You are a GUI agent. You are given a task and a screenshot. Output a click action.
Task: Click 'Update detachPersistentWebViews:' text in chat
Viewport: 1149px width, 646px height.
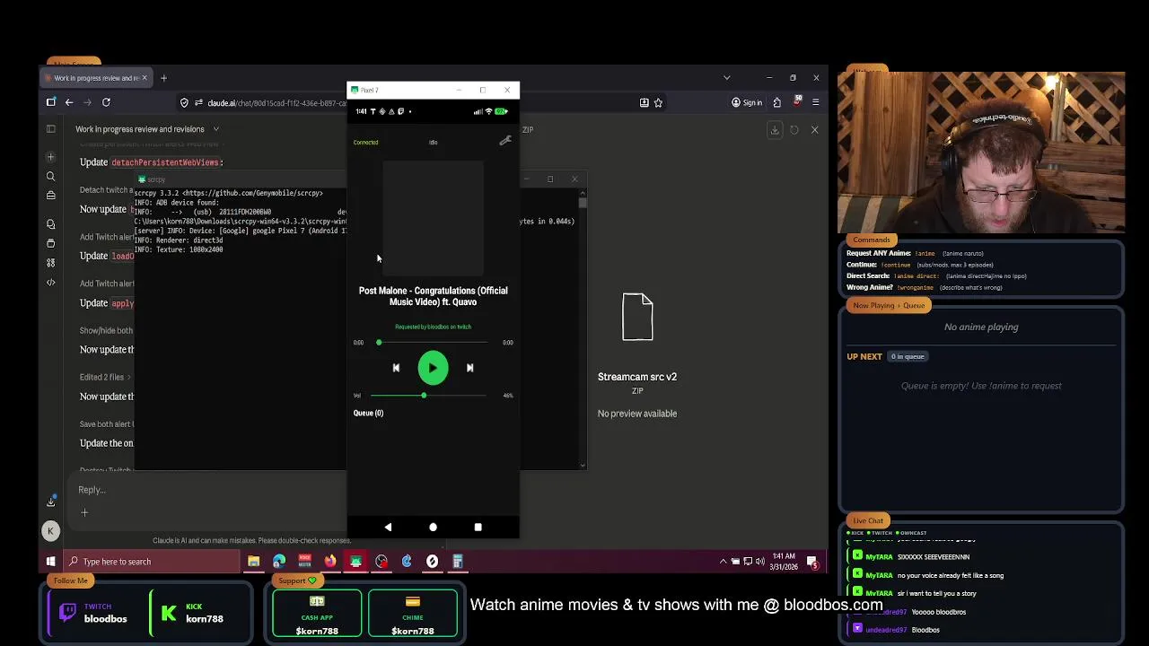152,162
